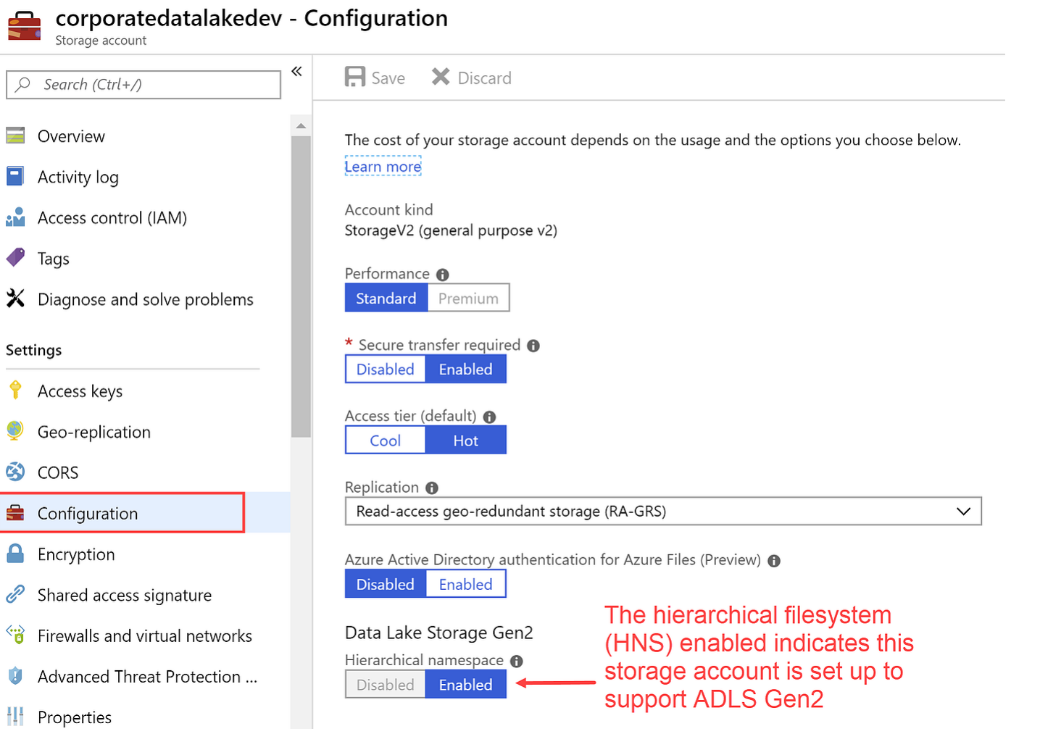Click the Activity log icon
Image resolution: width=1040 pixels, height=734 pixels.
point(15,176)
